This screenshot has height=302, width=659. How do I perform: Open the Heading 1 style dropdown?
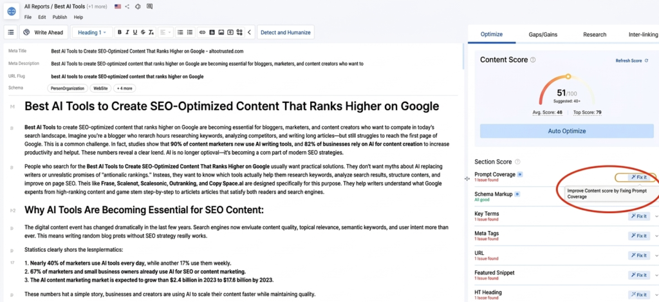(x=92, y=32)
